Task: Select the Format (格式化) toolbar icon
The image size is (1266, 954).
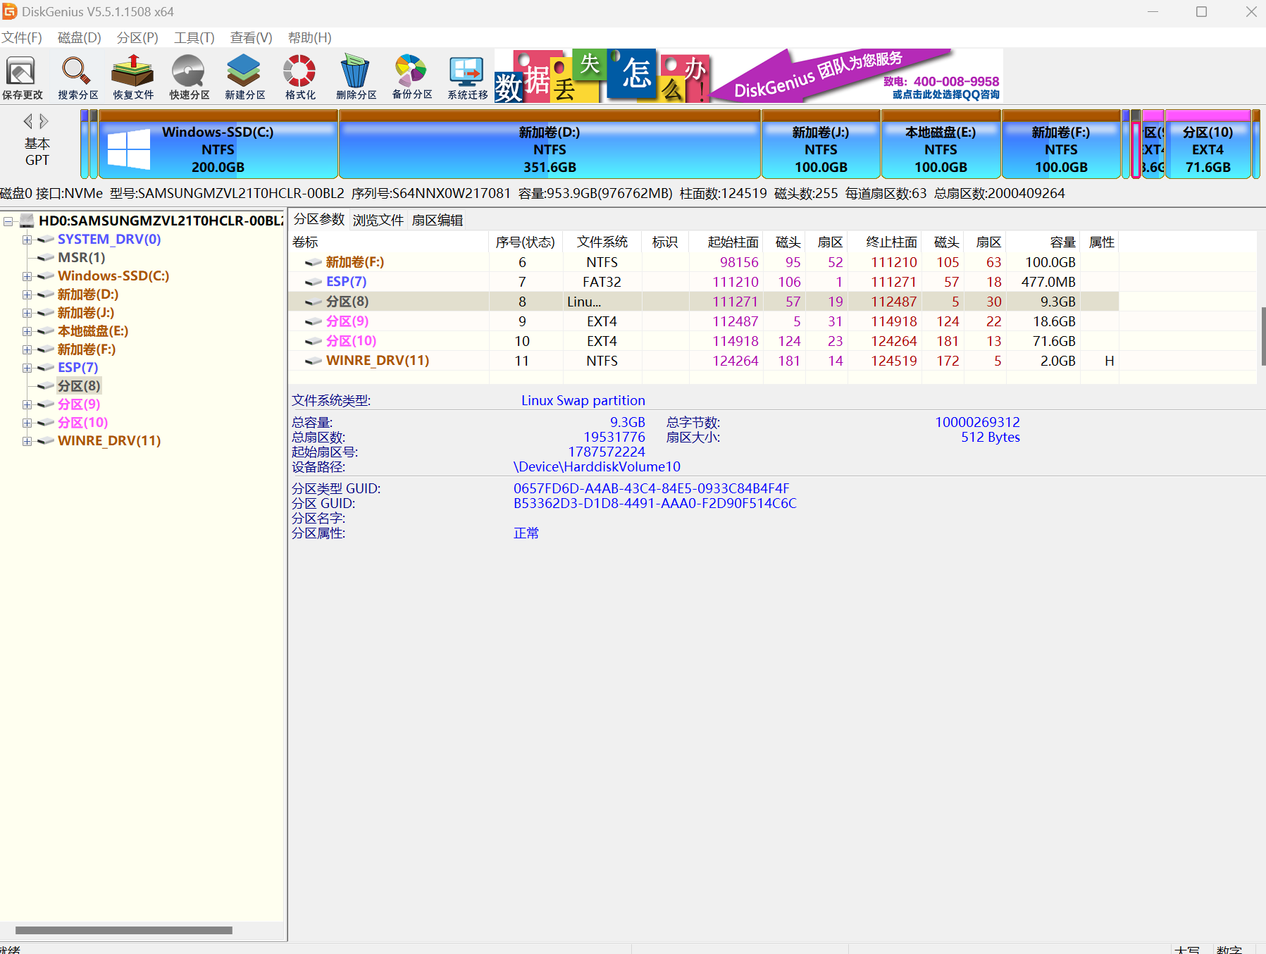Action: click(300, 77)
